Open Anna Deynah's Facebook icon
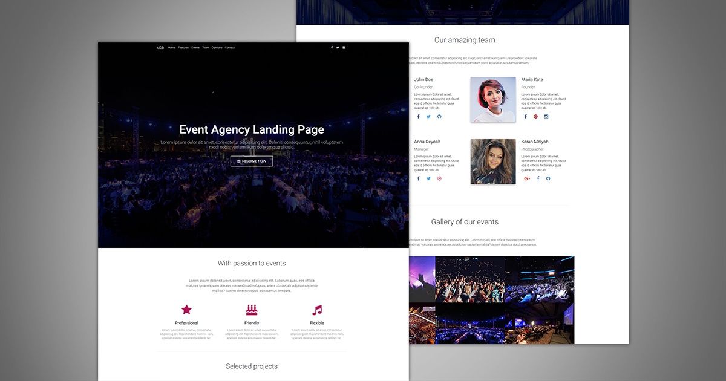This screenshot has height=381, width=726. point(418,178)
